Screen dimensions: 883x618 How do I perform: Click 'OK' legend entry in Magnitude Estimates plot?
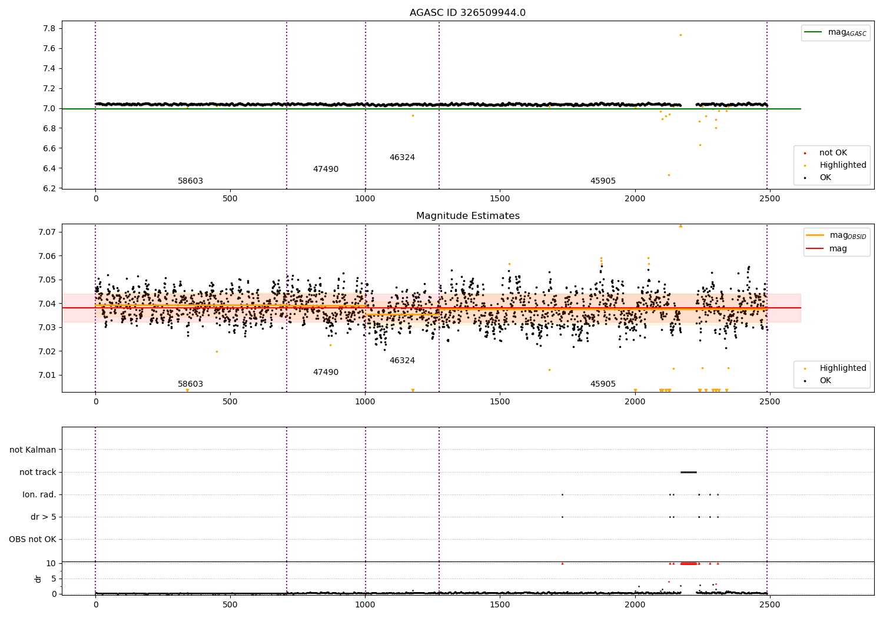(819, 381)
